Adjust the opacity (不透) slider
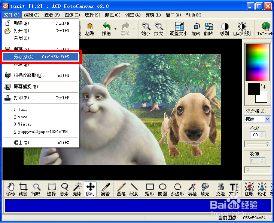The height and width of the screenshot is (223, 274). pos(258,144)
